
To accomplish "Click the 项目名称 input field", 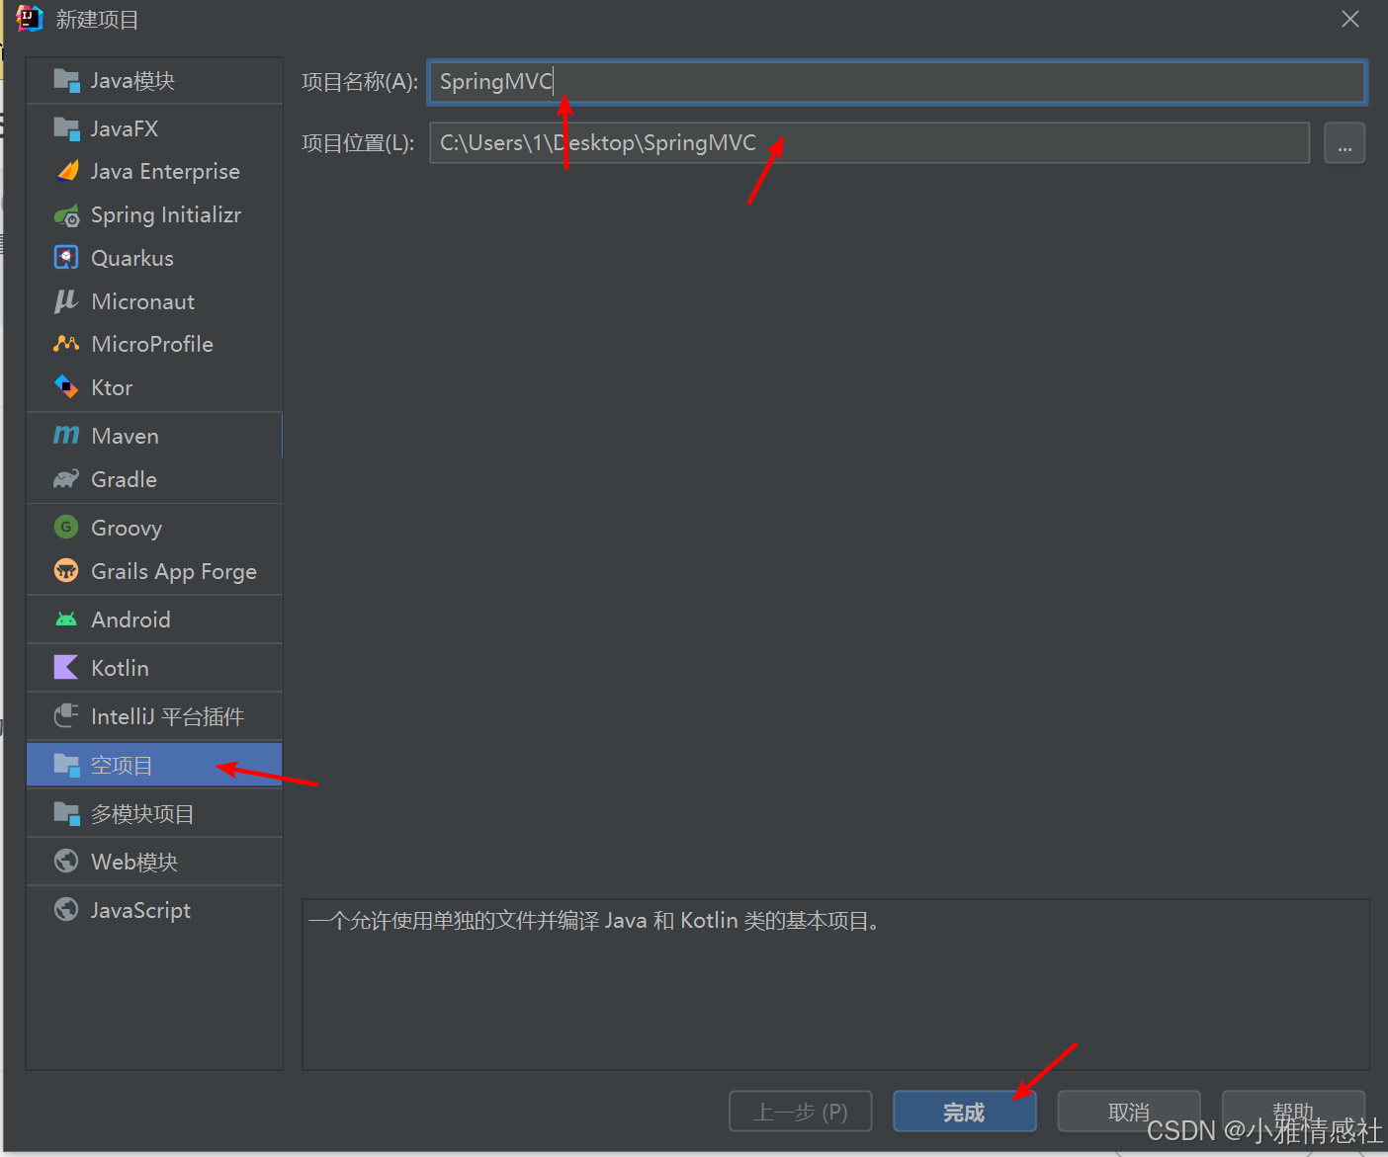I will click(898, 82).
